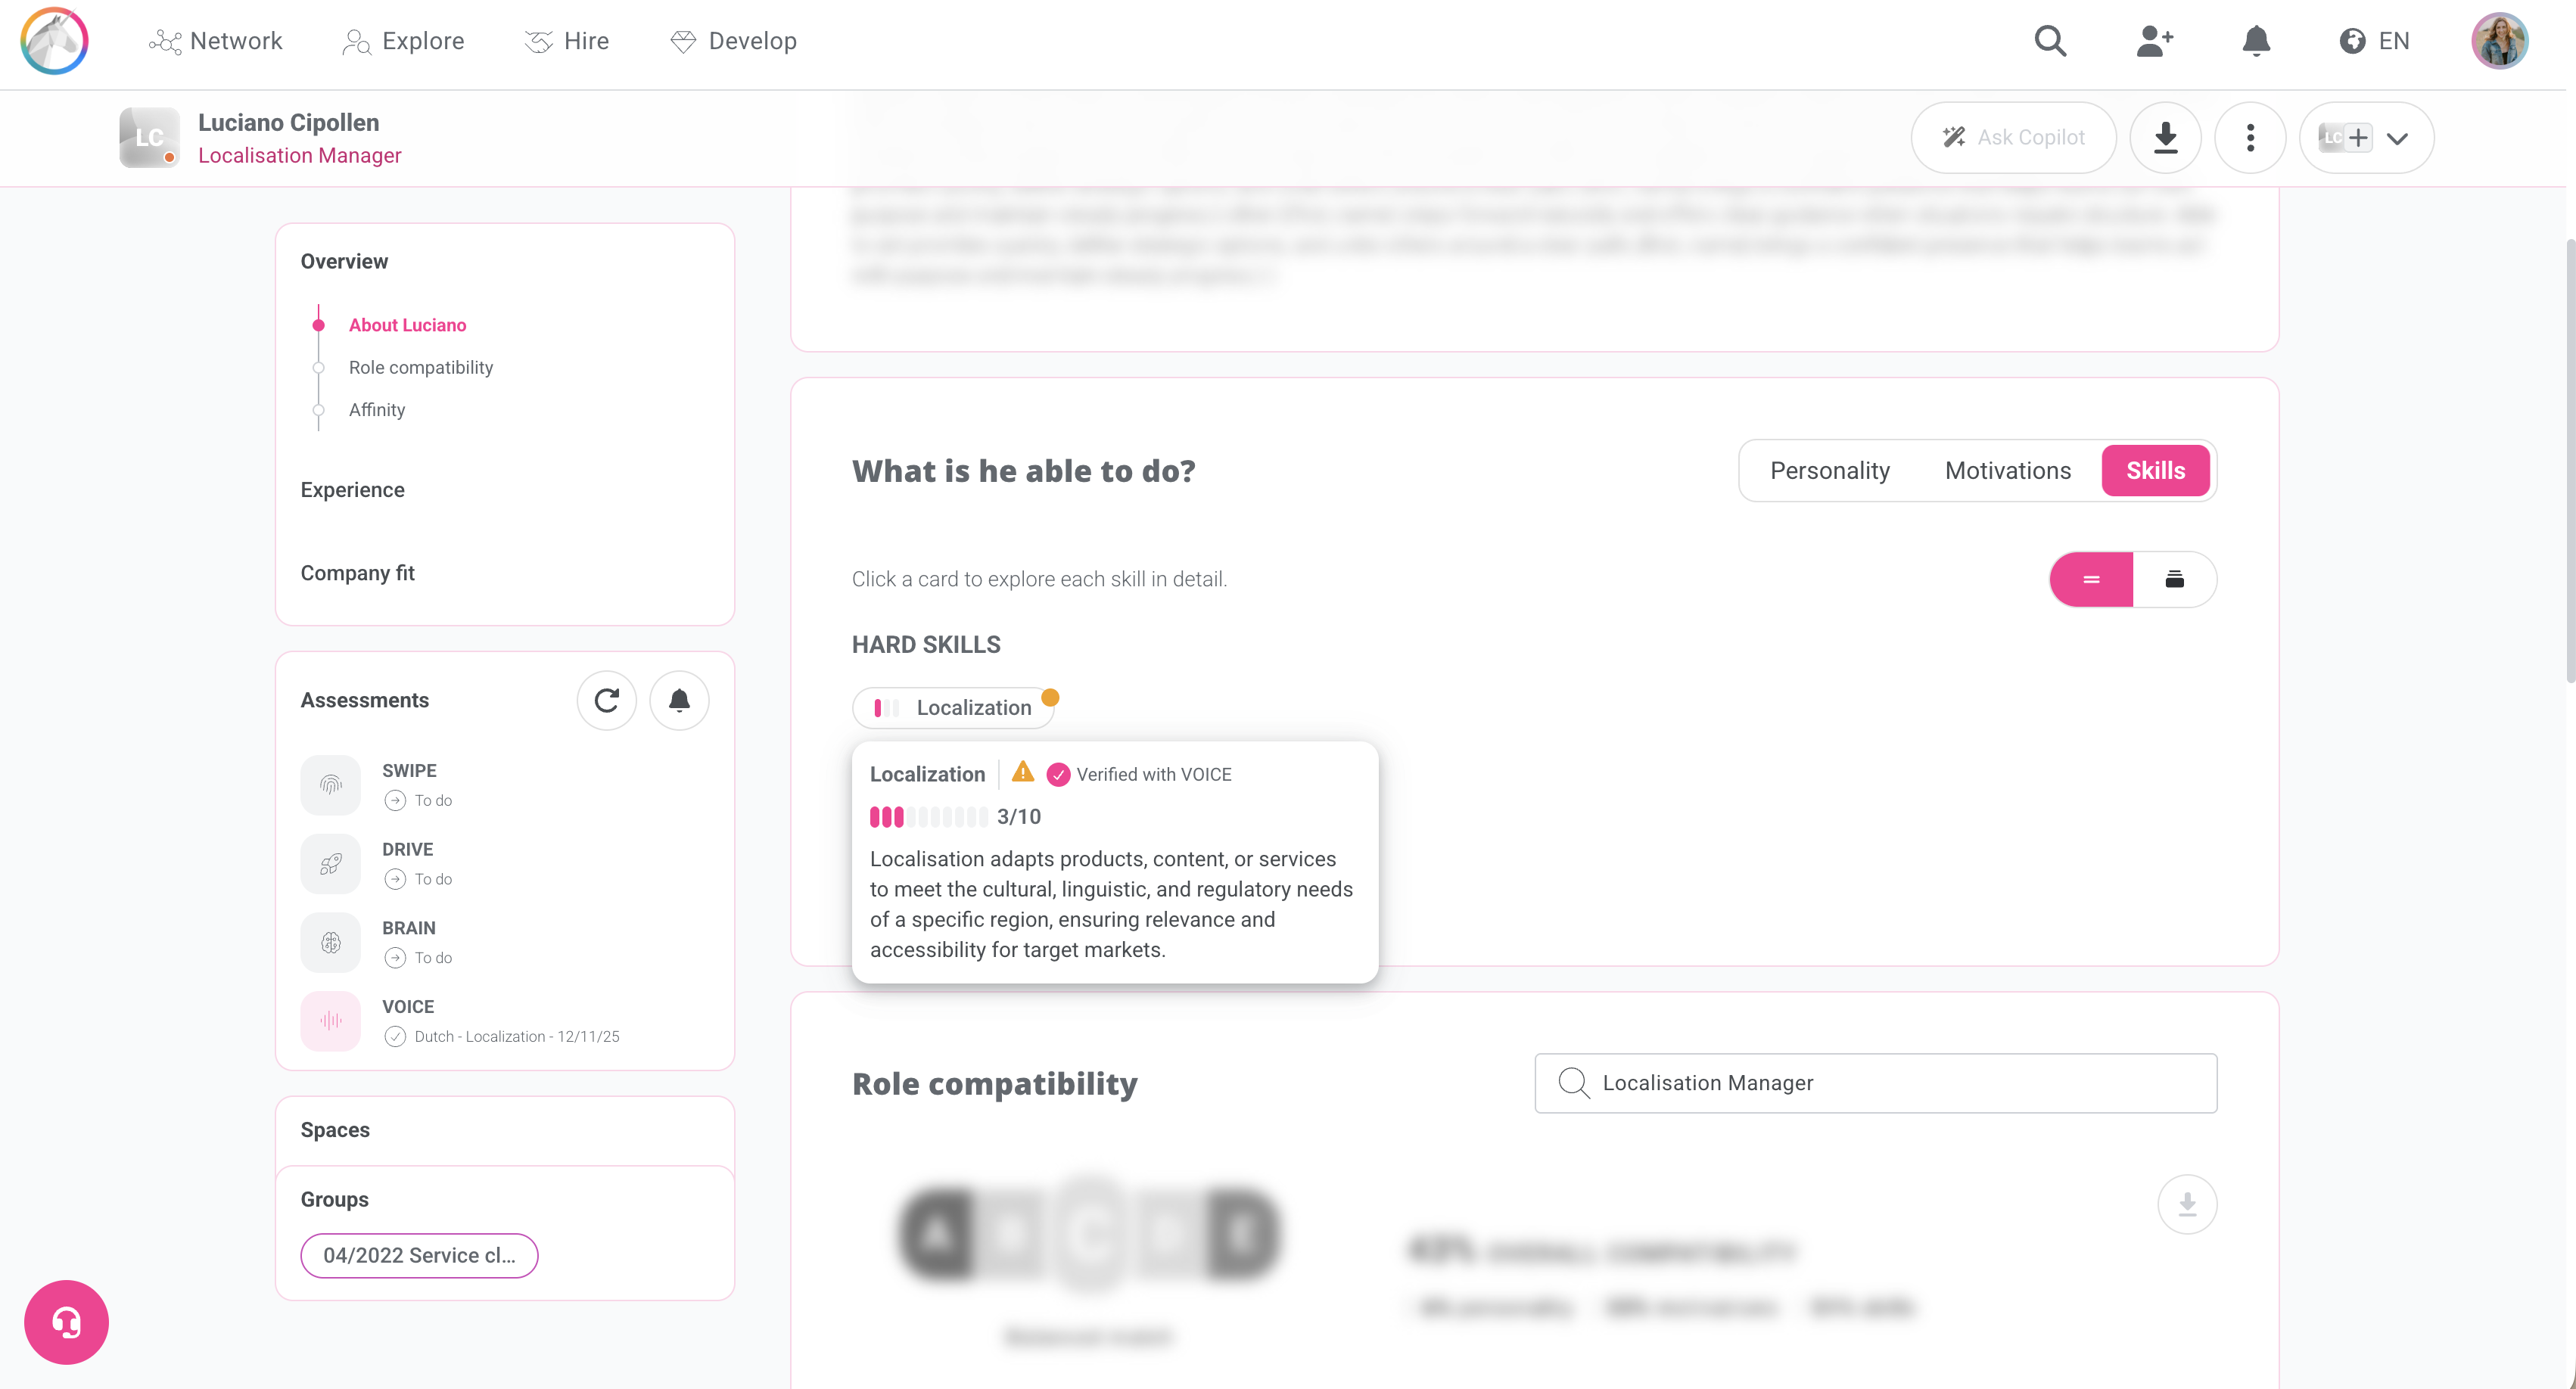The height and width of the screenshot is (1389, 2576).
Task: Open the three-dot more options menu
Action: point(2250,137)
